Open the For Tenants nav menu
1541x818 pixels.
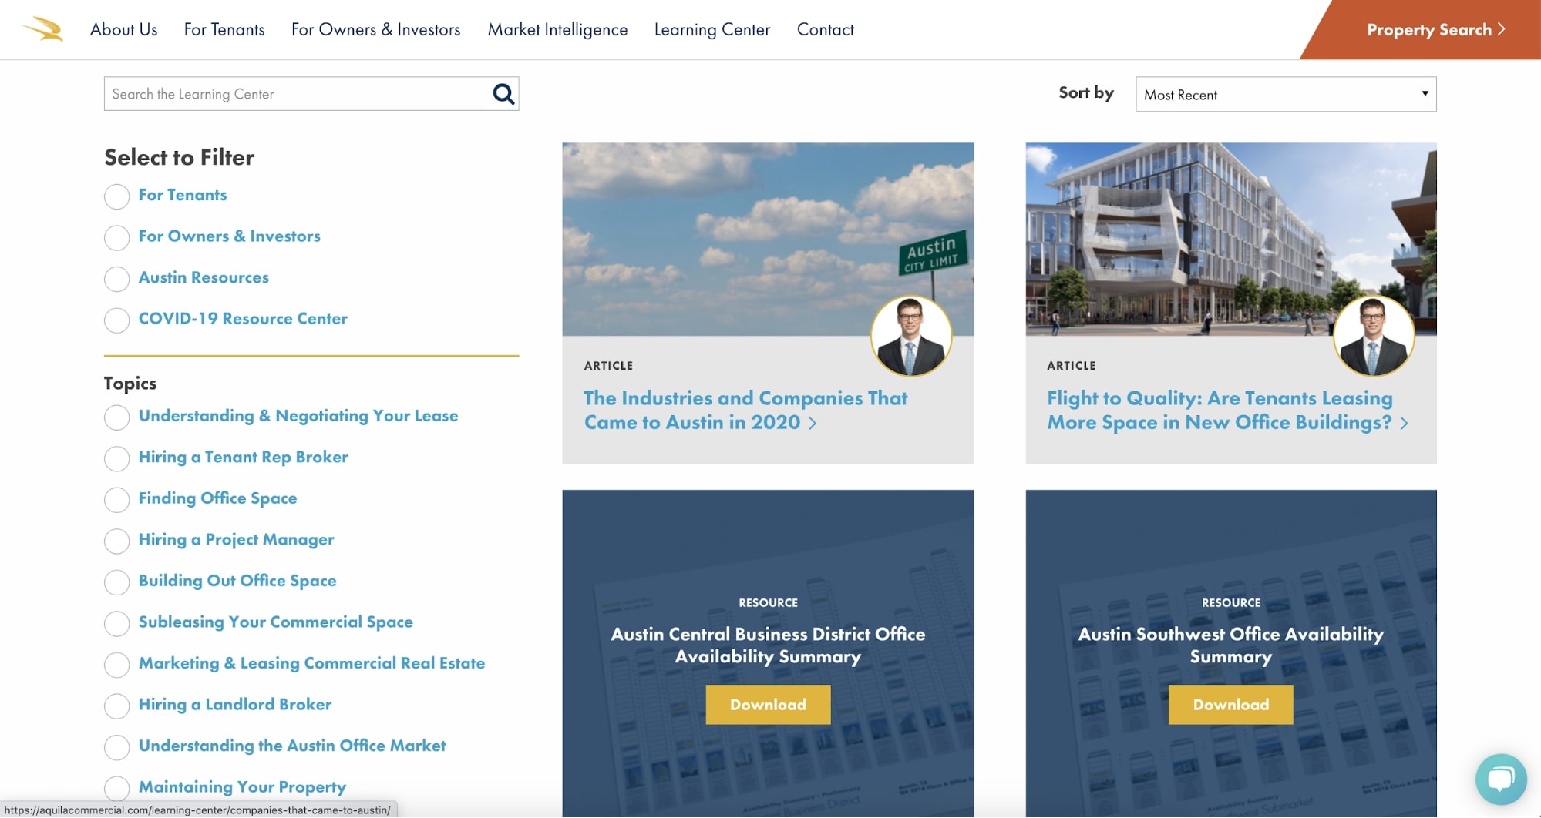[x=224, y=29]
